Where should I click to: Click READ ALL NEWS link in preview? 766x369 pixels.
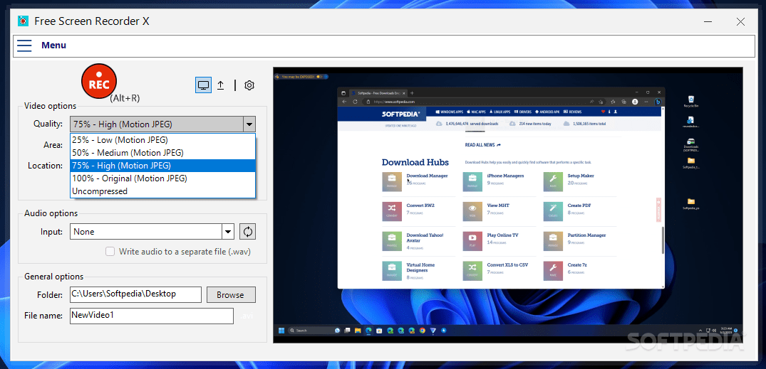pyautogui.click(x=482, y=145)
